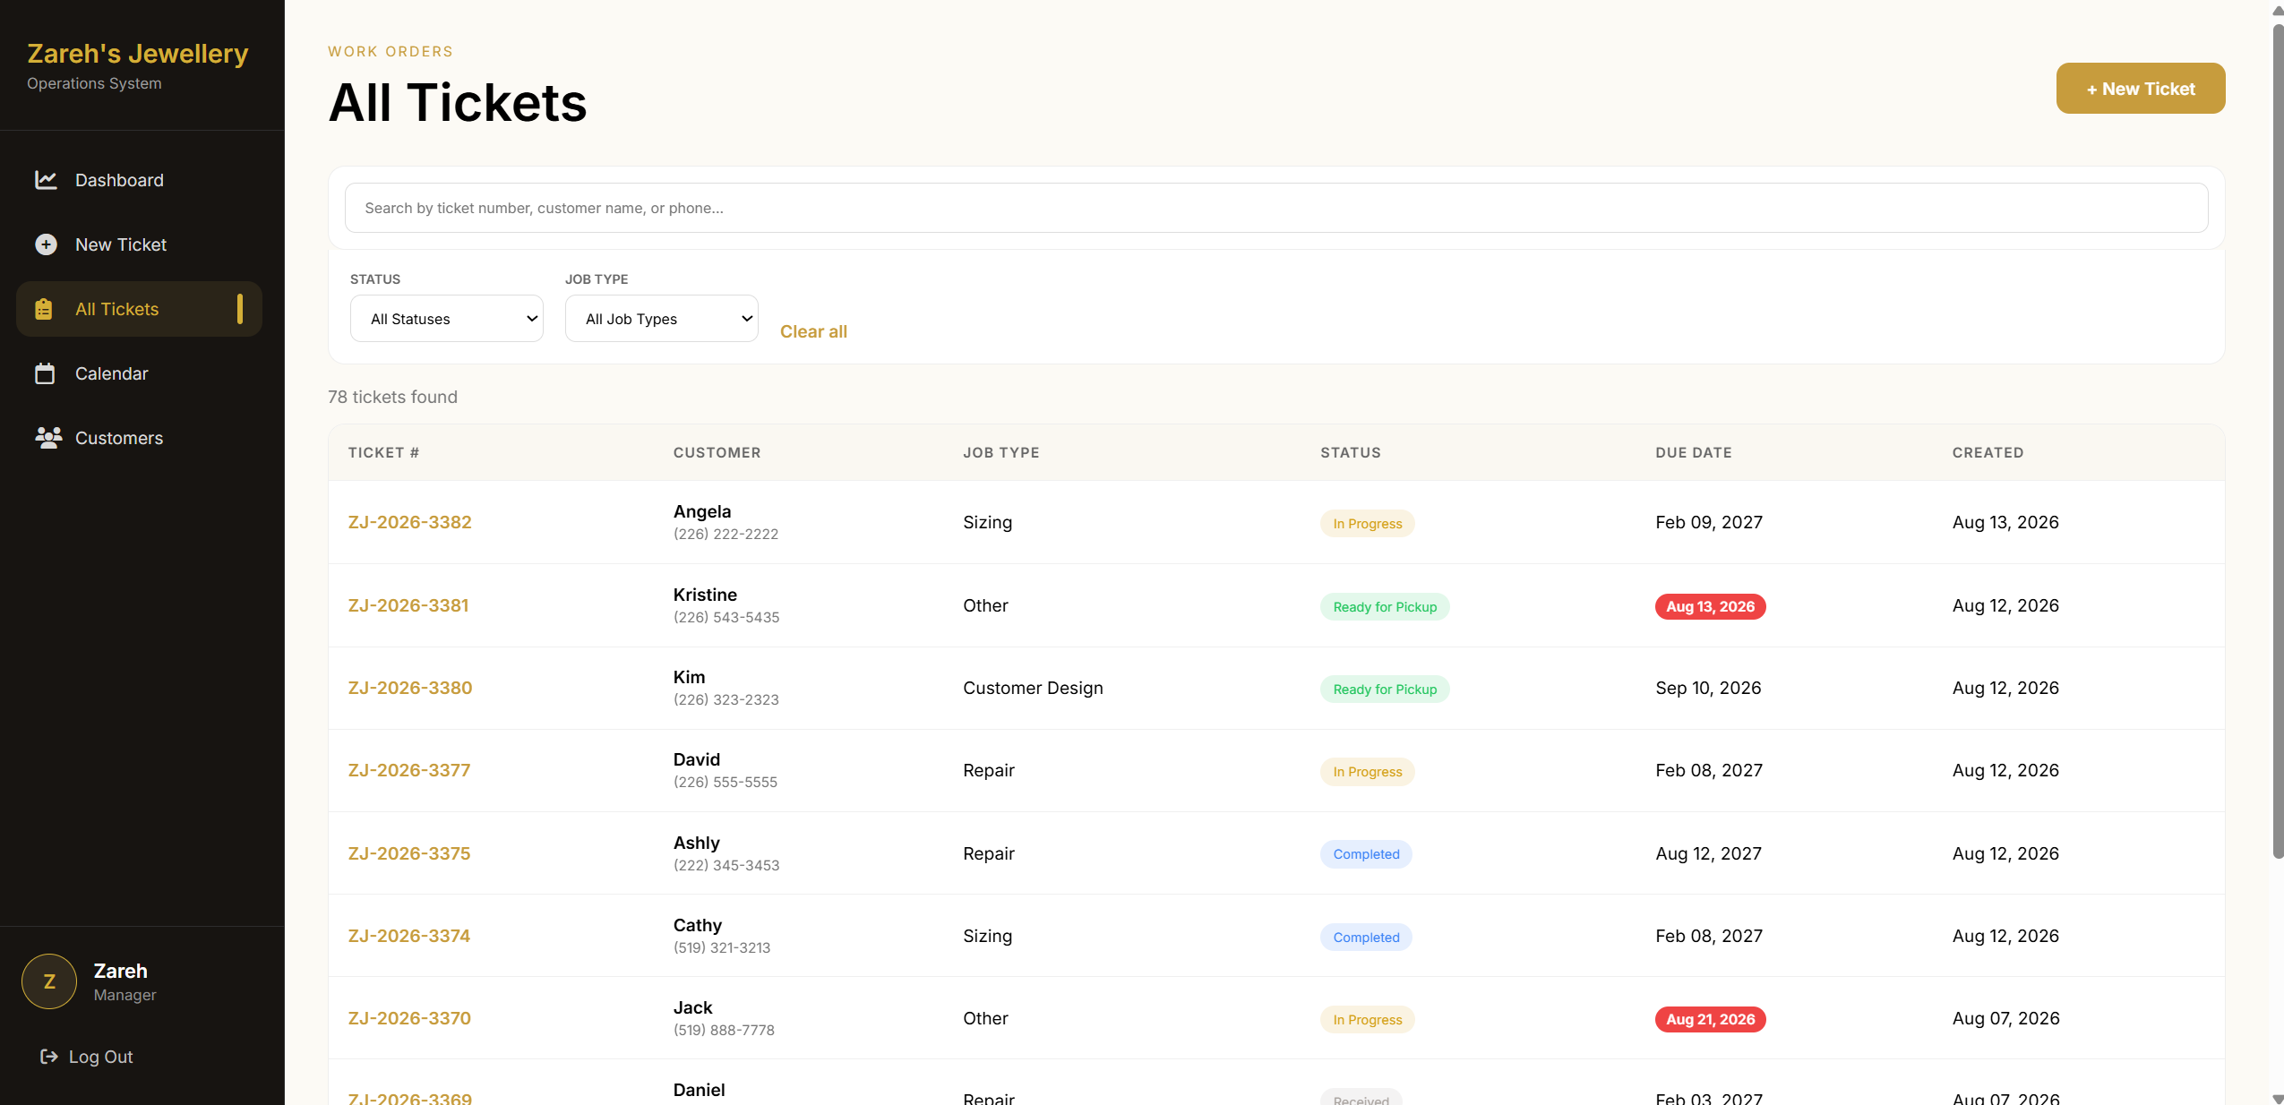
Task: Click customer name Jack
Action: (x=692, y=1007)
